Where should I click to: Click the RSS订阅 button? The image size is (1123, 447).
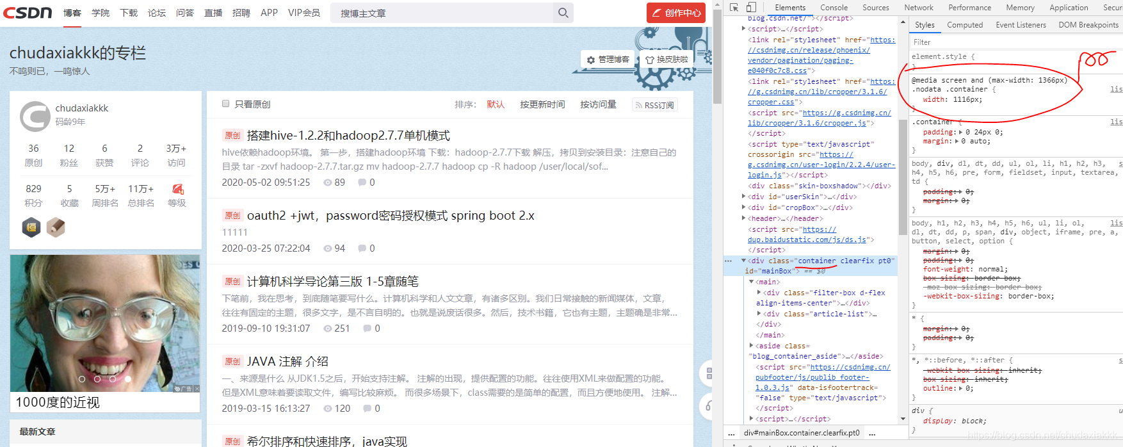pyautogui.click(x=654, y=105)
